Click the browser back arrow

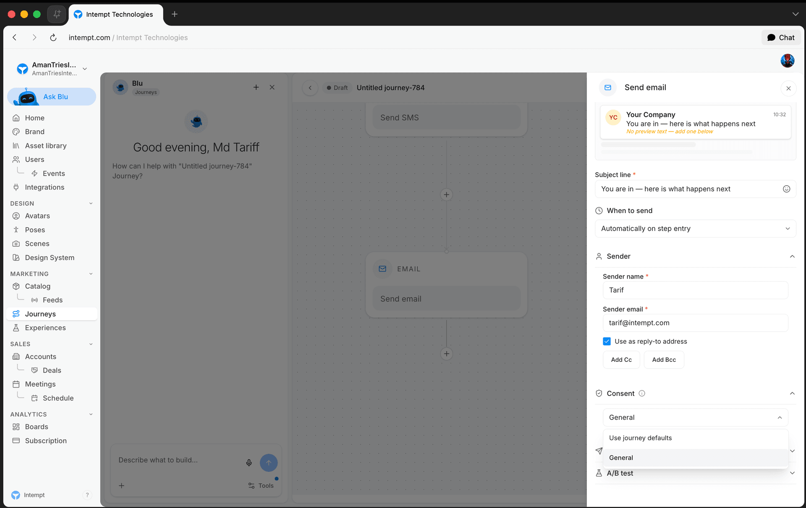15,37
